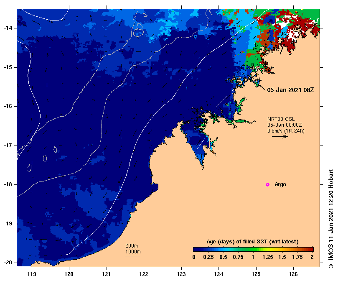Click the magenta Argo marker in the legend
Viewport: 338px width, 281px height.
tap(267, 184)
